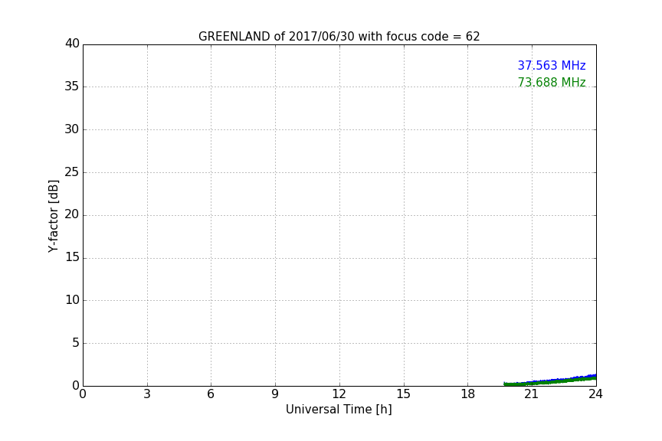
Task: Click the Universal Time [h] axis label
Action: (x=339, y=410)
